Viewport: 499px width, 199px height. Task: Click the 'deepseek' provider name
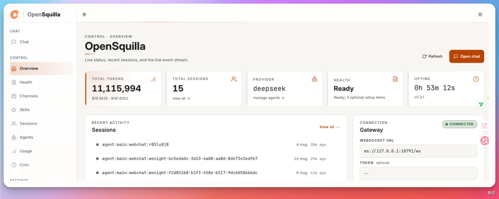pyautogui.click(x=269, y=88)
